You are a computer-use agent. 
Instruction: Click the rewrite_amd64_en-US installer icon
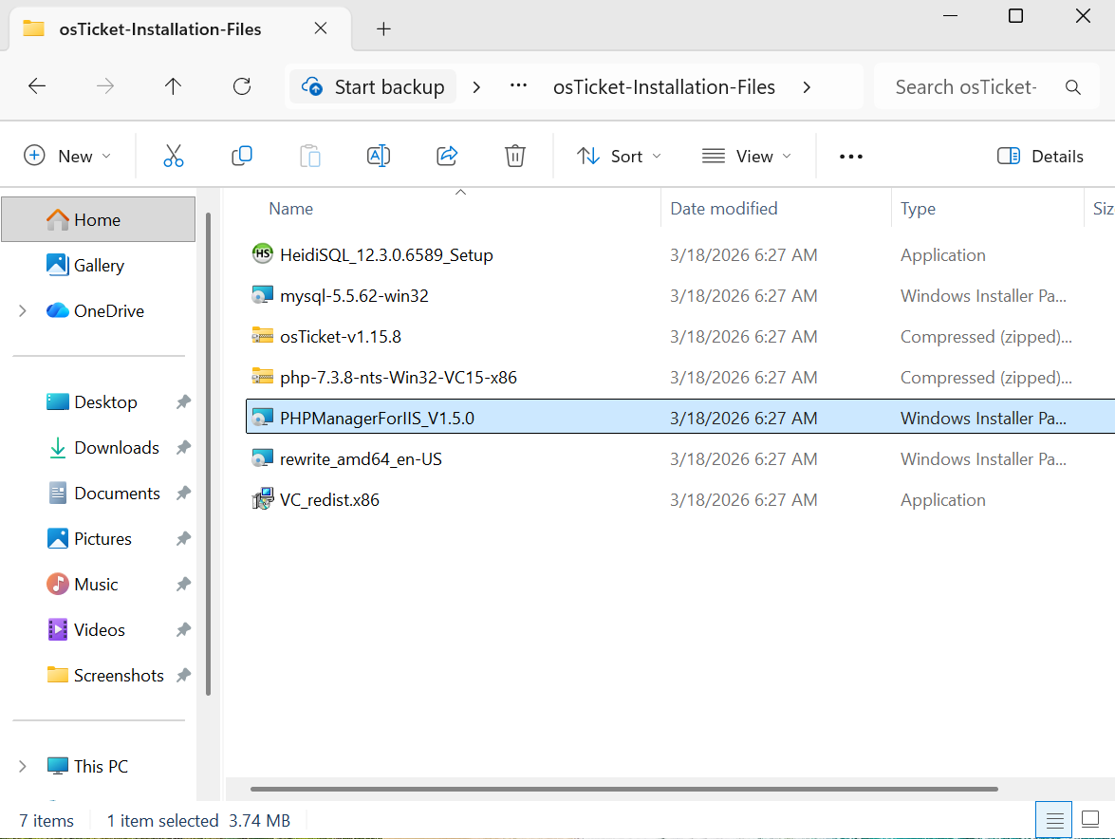pos(263,458)
